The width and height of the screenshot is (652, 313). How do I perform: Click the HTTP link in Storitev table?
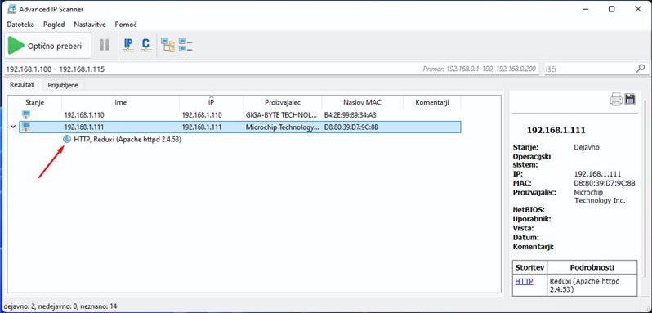(x=524, y=281)
